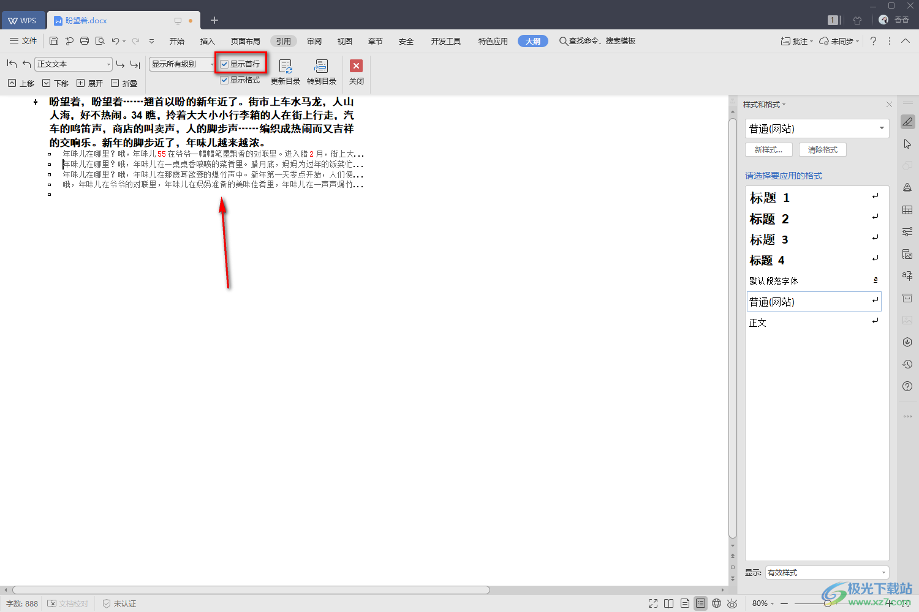Adjust the zoom slider handle

828,603
